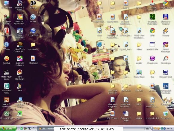Open the silbermond image file
174x131 pixels.
[33, 60]
